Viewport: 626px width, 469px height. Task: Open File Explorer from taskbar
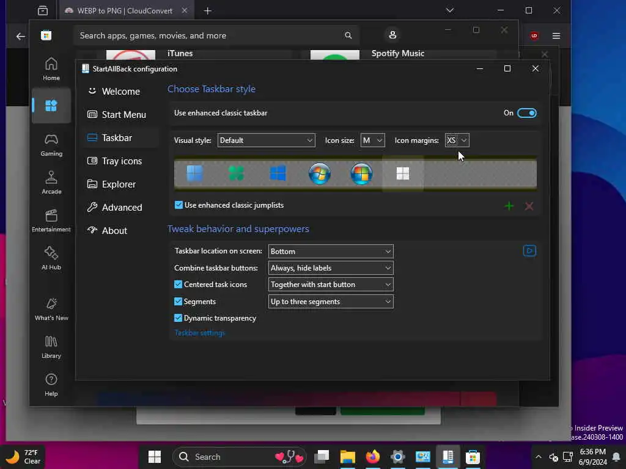347,457
